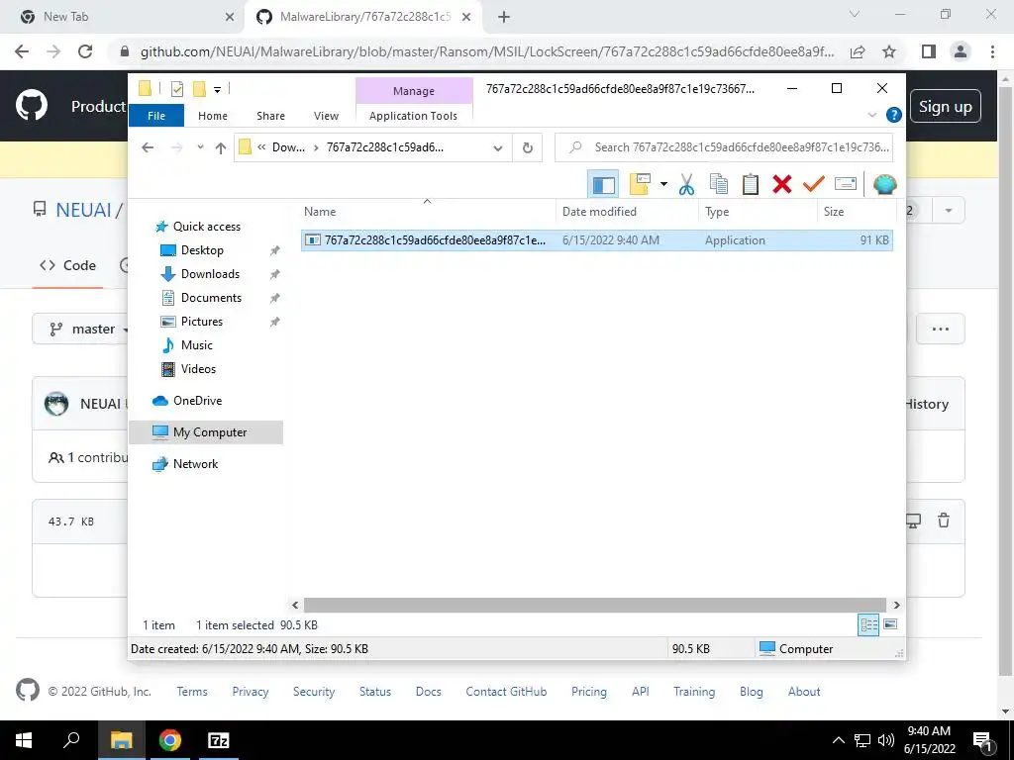1014x760 pixels.
Task: Click the quick access Properties checkmark icon
Action: tap(176, 89)
